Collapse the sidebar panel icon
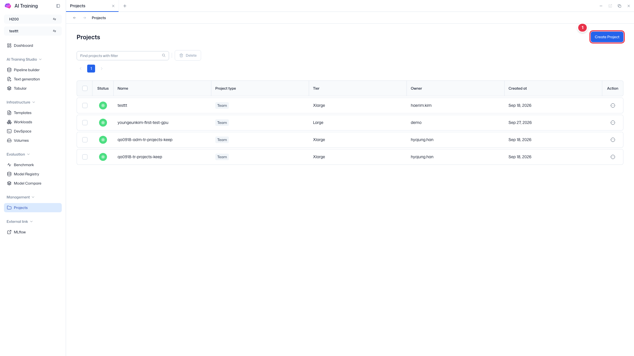 (58, 6)
